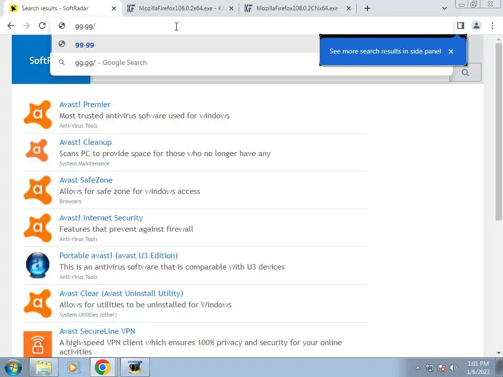Open Chrome's three-dot menu
503x377 pixels.
[492, 26]
